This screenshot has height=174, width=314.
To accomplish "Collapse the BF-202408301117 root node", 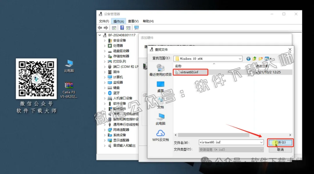I will [100, 35].
